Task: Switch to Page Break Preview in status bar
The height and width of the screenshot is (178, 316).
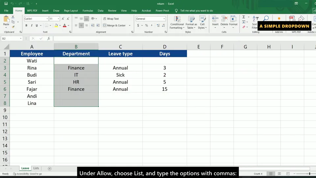Action: (x=288, y=174)
